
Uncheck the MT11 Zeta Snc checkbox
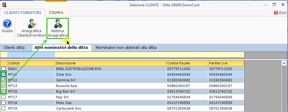pos(4,74)
